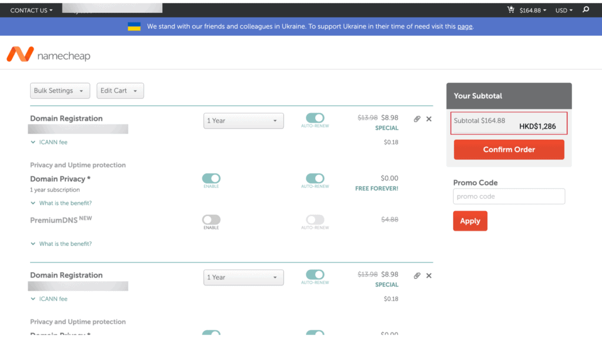Expand second ICANN fee details
Screen dimensions: 602x338
49,299
